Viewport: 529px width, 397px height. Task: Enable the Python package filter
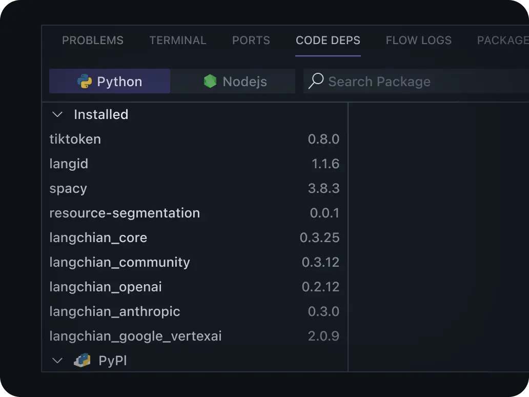coord(109,81)
